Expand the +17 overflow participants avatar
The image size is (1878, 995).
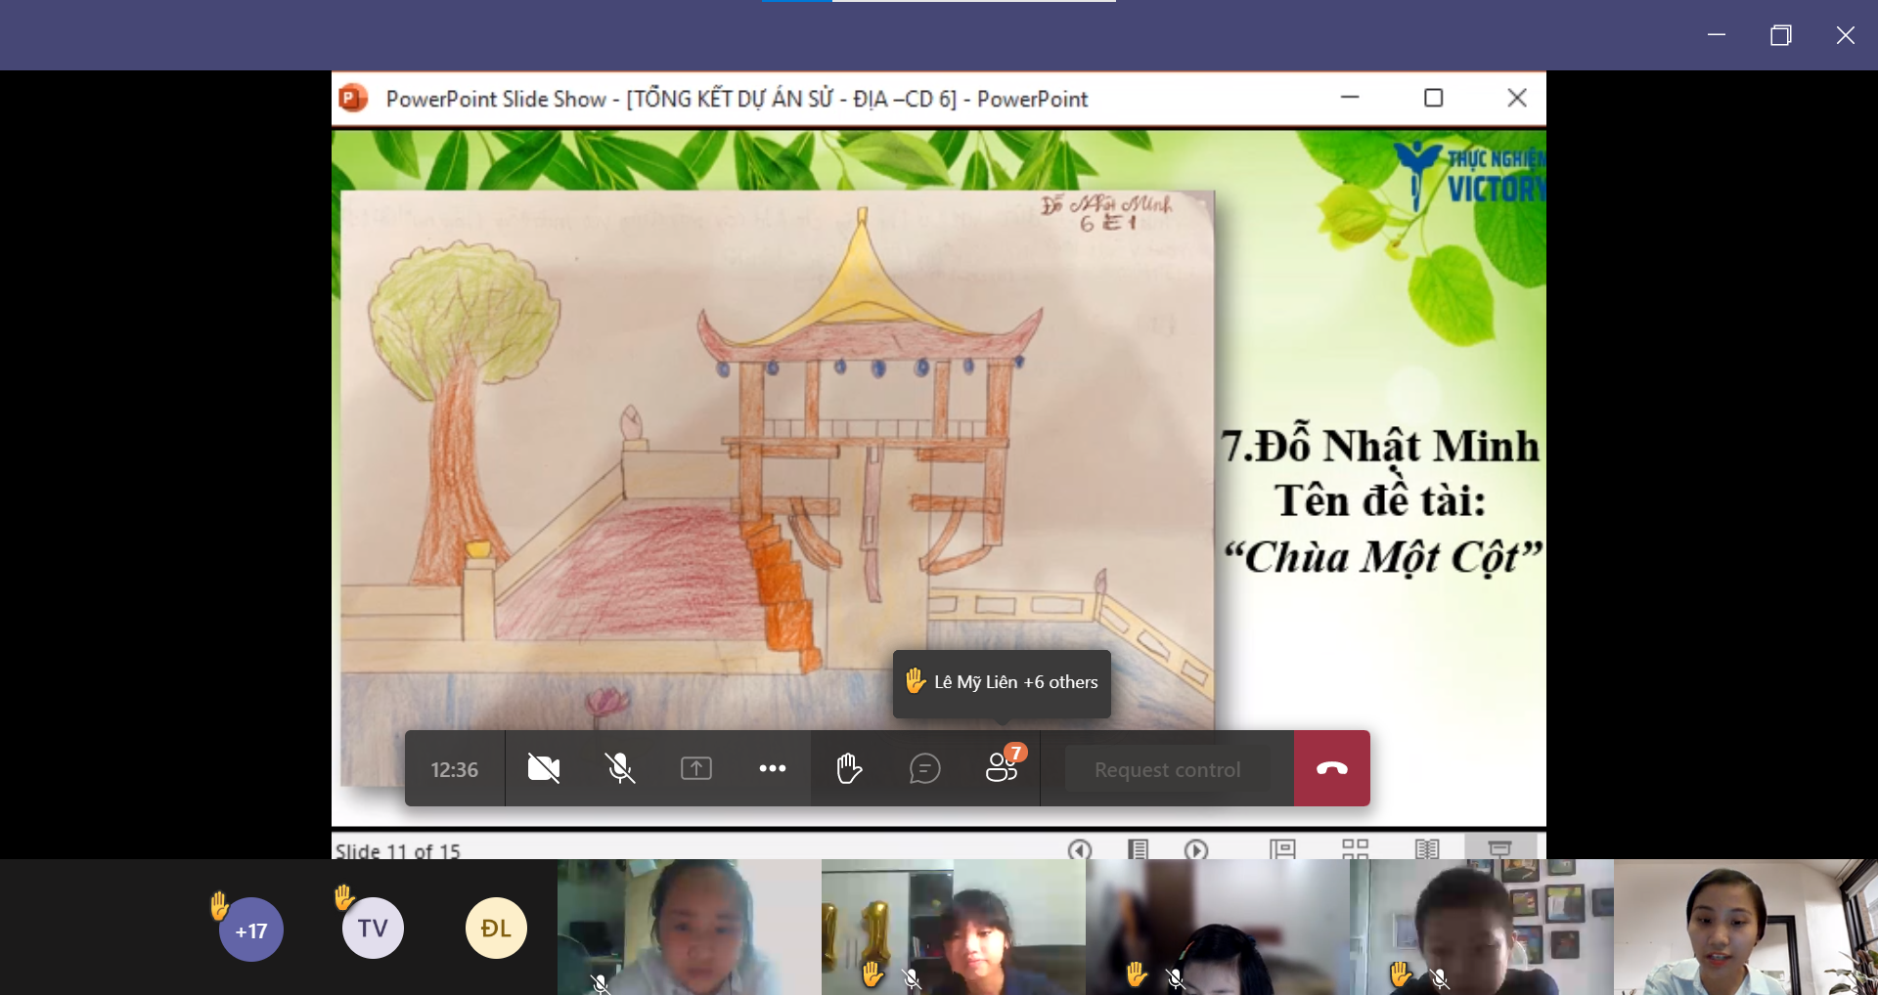(x=251, y=930)
